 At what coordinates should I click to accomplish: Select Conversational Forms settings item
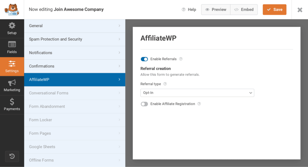[x=75, y=93]
